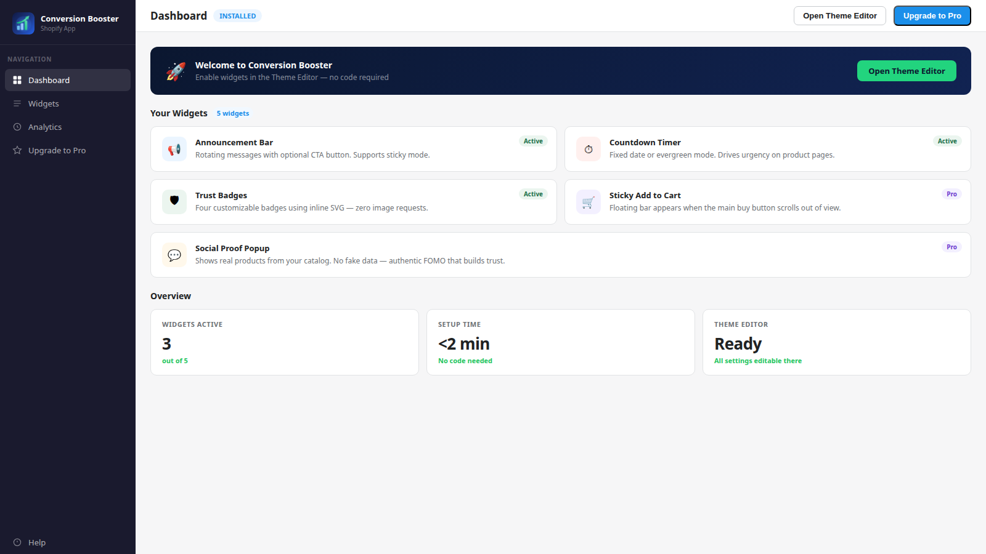The width and height of the screenshot is (986, 554).
Task: Click the '<2 min' setup time value
Action: (x=464, y=343)
